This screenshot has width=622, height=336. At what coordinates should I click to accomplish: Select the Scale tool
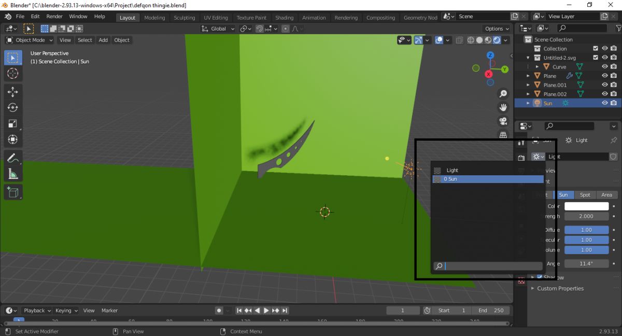13,123
